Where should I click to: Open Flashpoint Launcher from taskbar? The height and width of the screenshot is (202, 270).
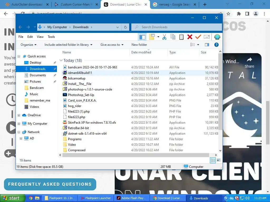coord(96,198)
